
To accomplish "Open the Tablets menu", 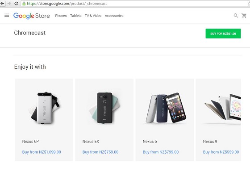I will tap(76, 16).
